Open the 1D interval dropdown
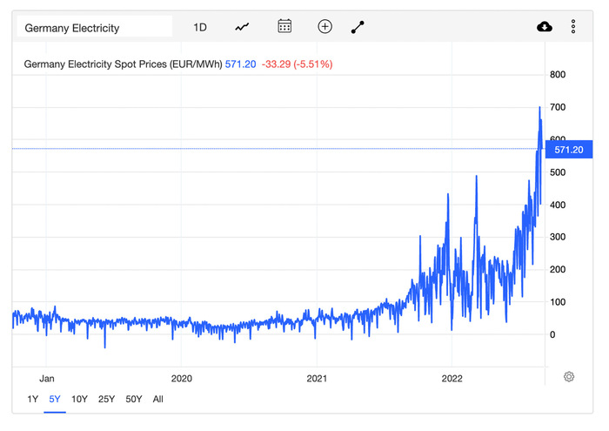This screenshot has width=609, height=431. click(200, 27)
